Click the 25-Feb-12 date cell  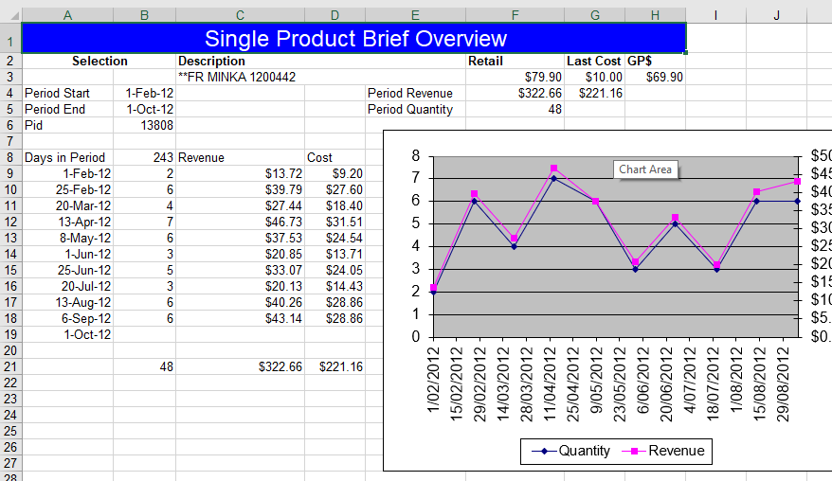coord(67,190)
